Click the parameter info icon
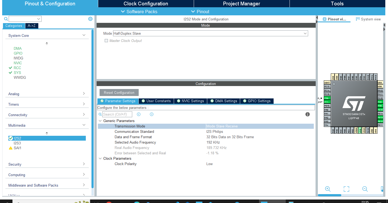The width and height of the screenshot is (388, 203). click(x=307, y=114)
